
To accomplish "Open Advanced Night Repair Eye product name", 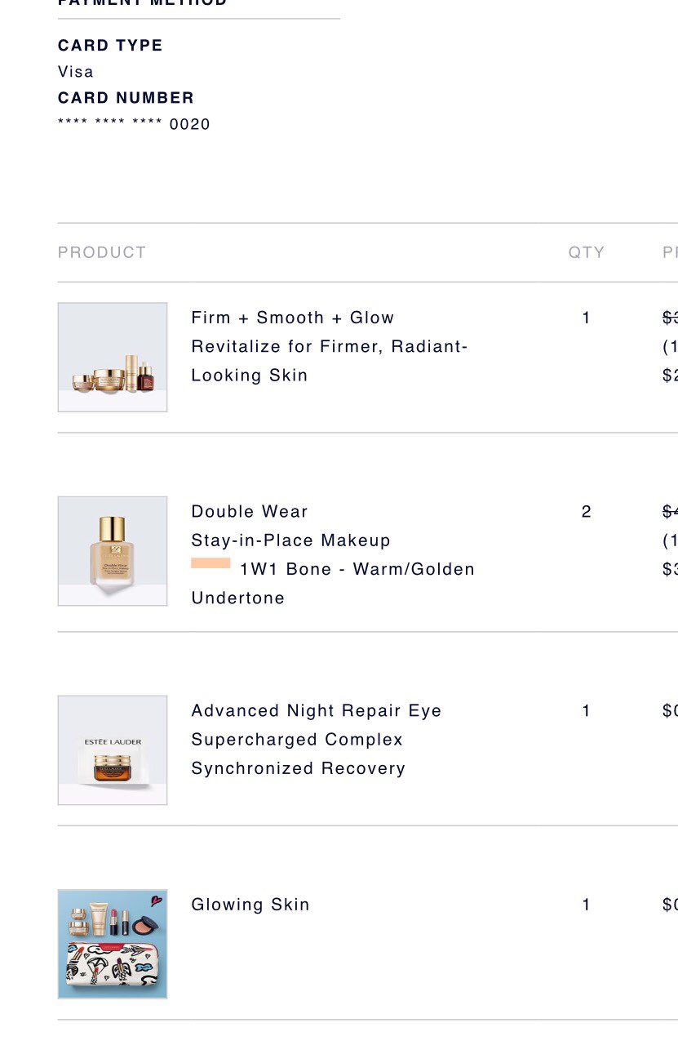I will click(x=317, y=711).
